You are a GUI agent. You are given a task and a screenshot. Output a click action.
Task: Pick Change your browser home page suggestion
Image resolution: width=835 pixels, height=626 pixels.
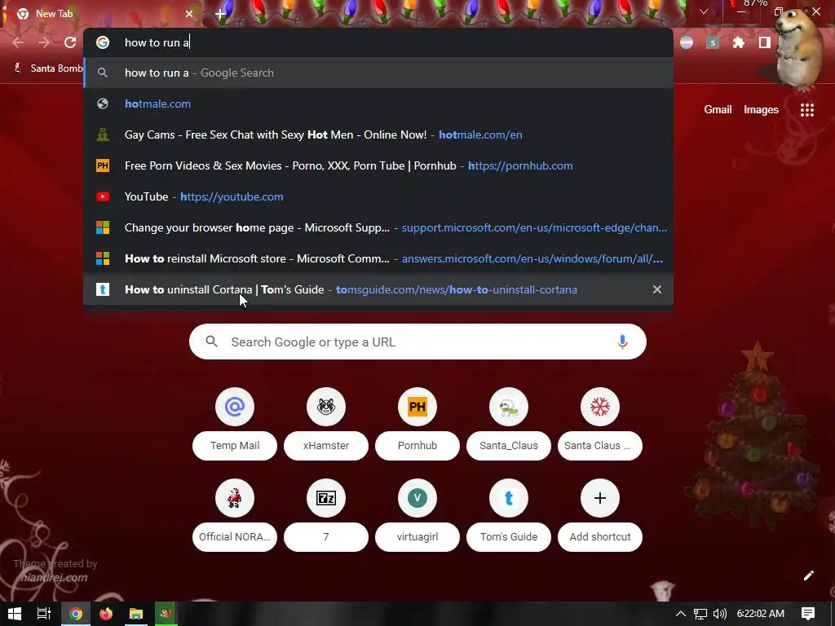click(378, 227)
